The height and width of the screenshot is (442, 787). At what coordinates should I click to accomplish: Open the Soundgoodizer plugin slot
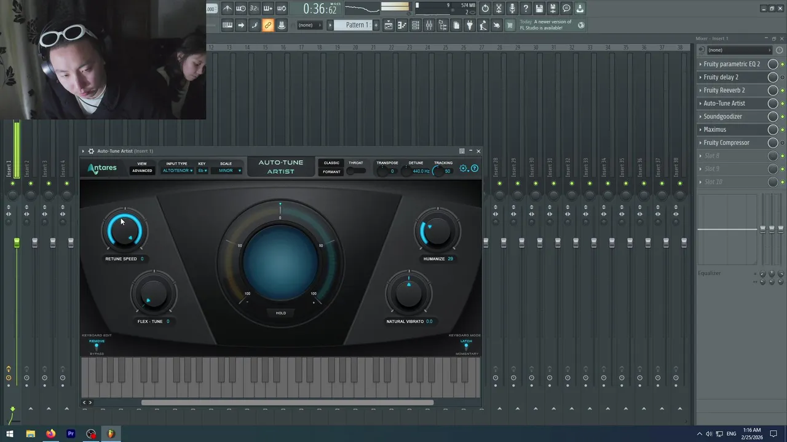(x=732, y=117)
